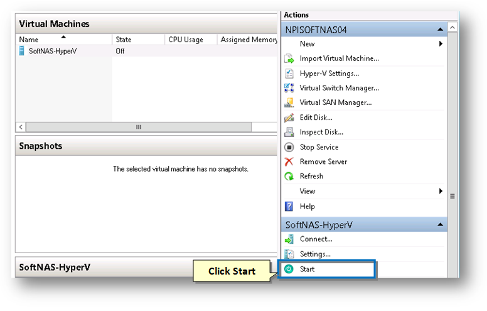The height and width of the screenshot is (311, 487).
Task: Sort by Assigned Memory column header
Action: (x=247, y=40)
